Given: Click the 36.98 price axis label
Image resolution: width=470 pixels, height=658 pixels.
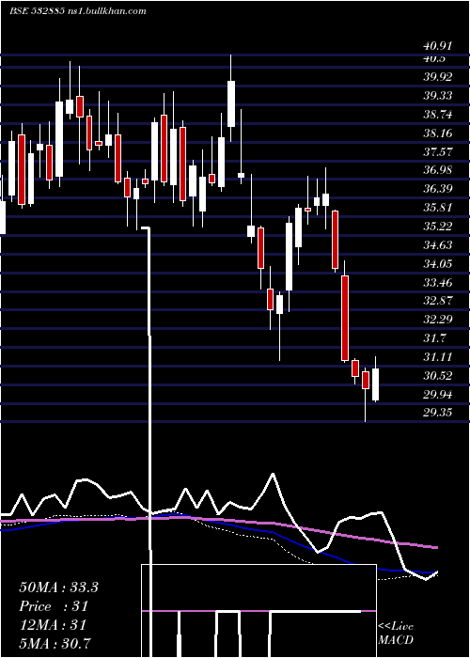Looking at the screenshot, I should click(x=438, y=170).
